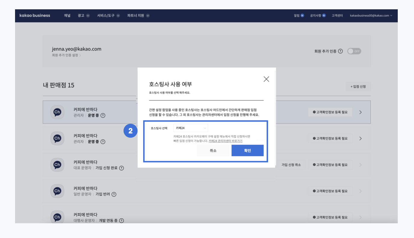The width and height of the screenshot is (414, 238).
Task: Close the 호스팅사 사용 여부 dialog
Action: (266, 79)
